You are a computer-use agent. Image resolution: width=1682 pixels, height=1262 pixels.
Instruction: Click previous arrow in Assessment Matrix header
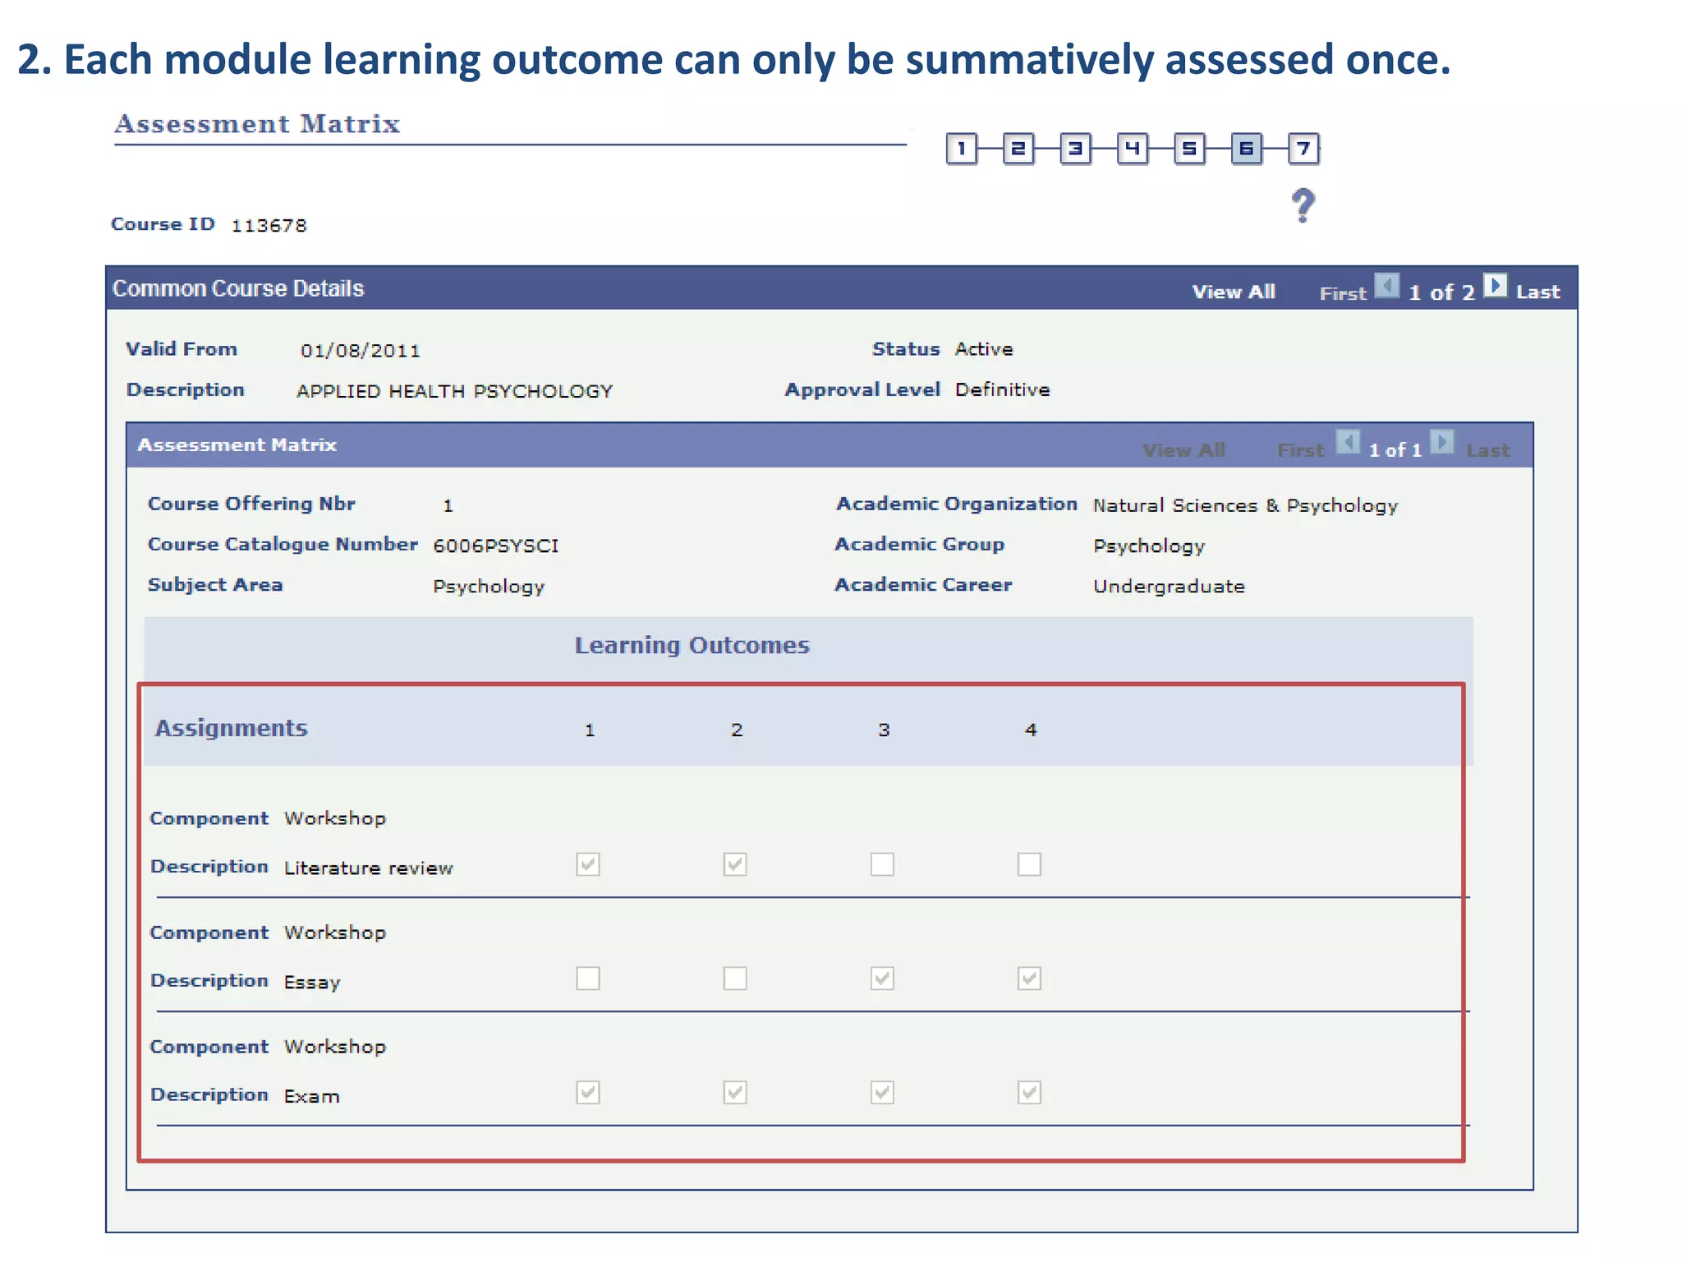pos(1348,442)
